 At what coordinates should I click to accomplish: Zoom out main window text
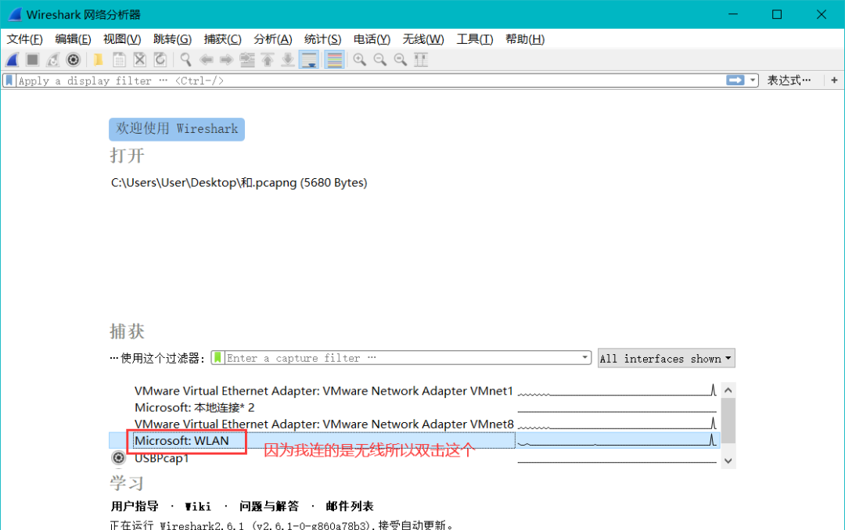pos(380,59)
